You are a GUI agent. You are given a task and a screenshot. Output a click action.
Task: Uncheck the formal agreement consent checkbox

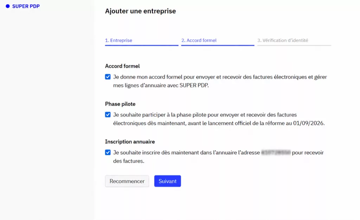(x=108, y=77)
